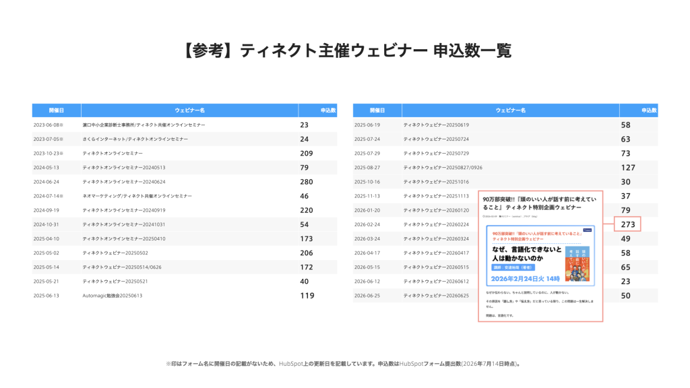Click the count 37
Viewport: 690px width, 388px height.
(x=625, y=196)
